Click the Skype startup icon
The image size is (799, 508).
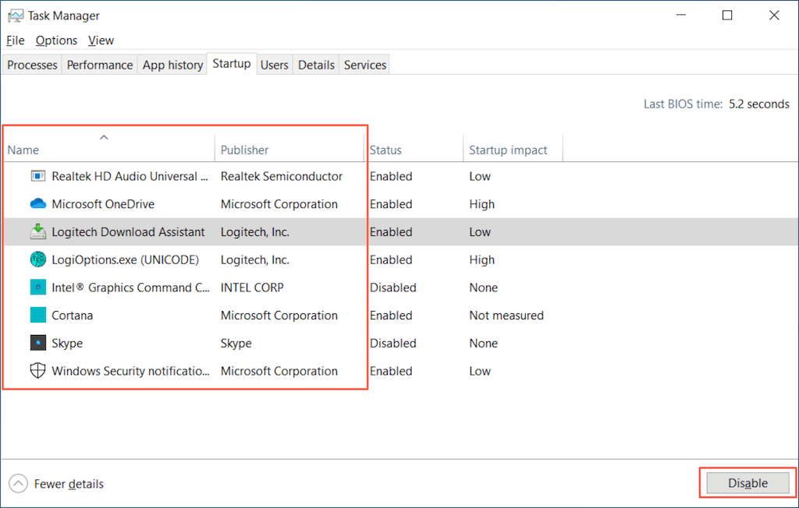tap(38, 343)
